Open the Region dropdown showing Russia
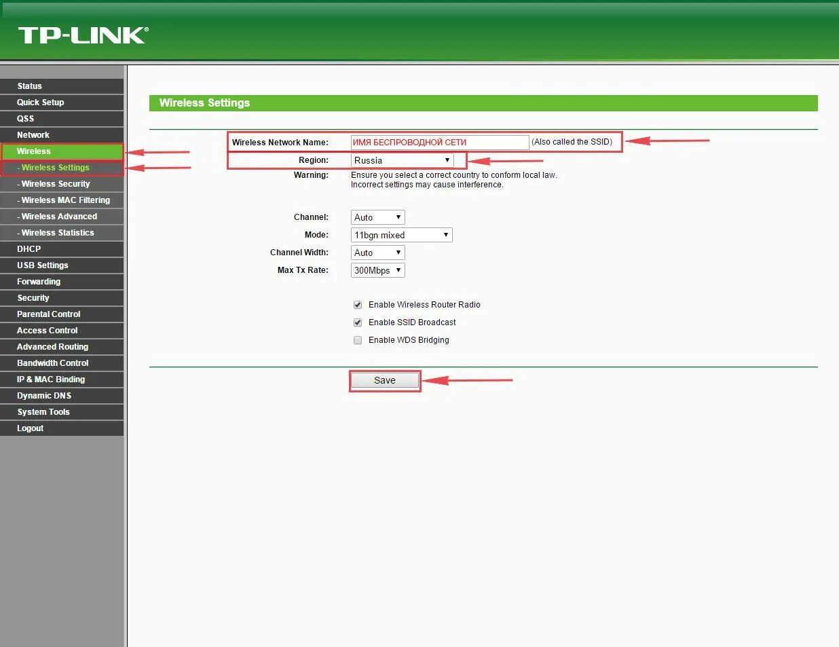 click(x=402, y=160)
